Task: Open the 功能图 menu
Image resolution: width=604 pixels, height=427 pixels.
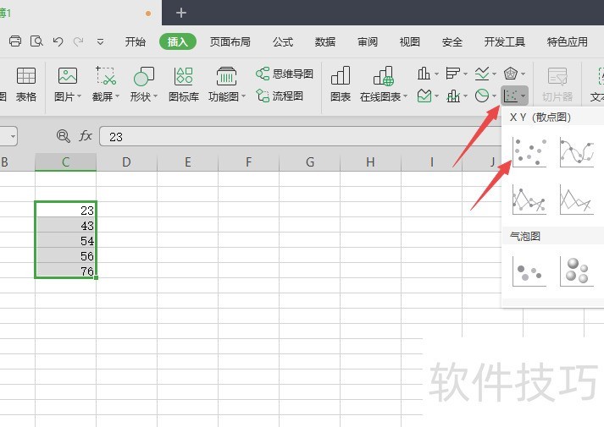Action: (226, 85)
